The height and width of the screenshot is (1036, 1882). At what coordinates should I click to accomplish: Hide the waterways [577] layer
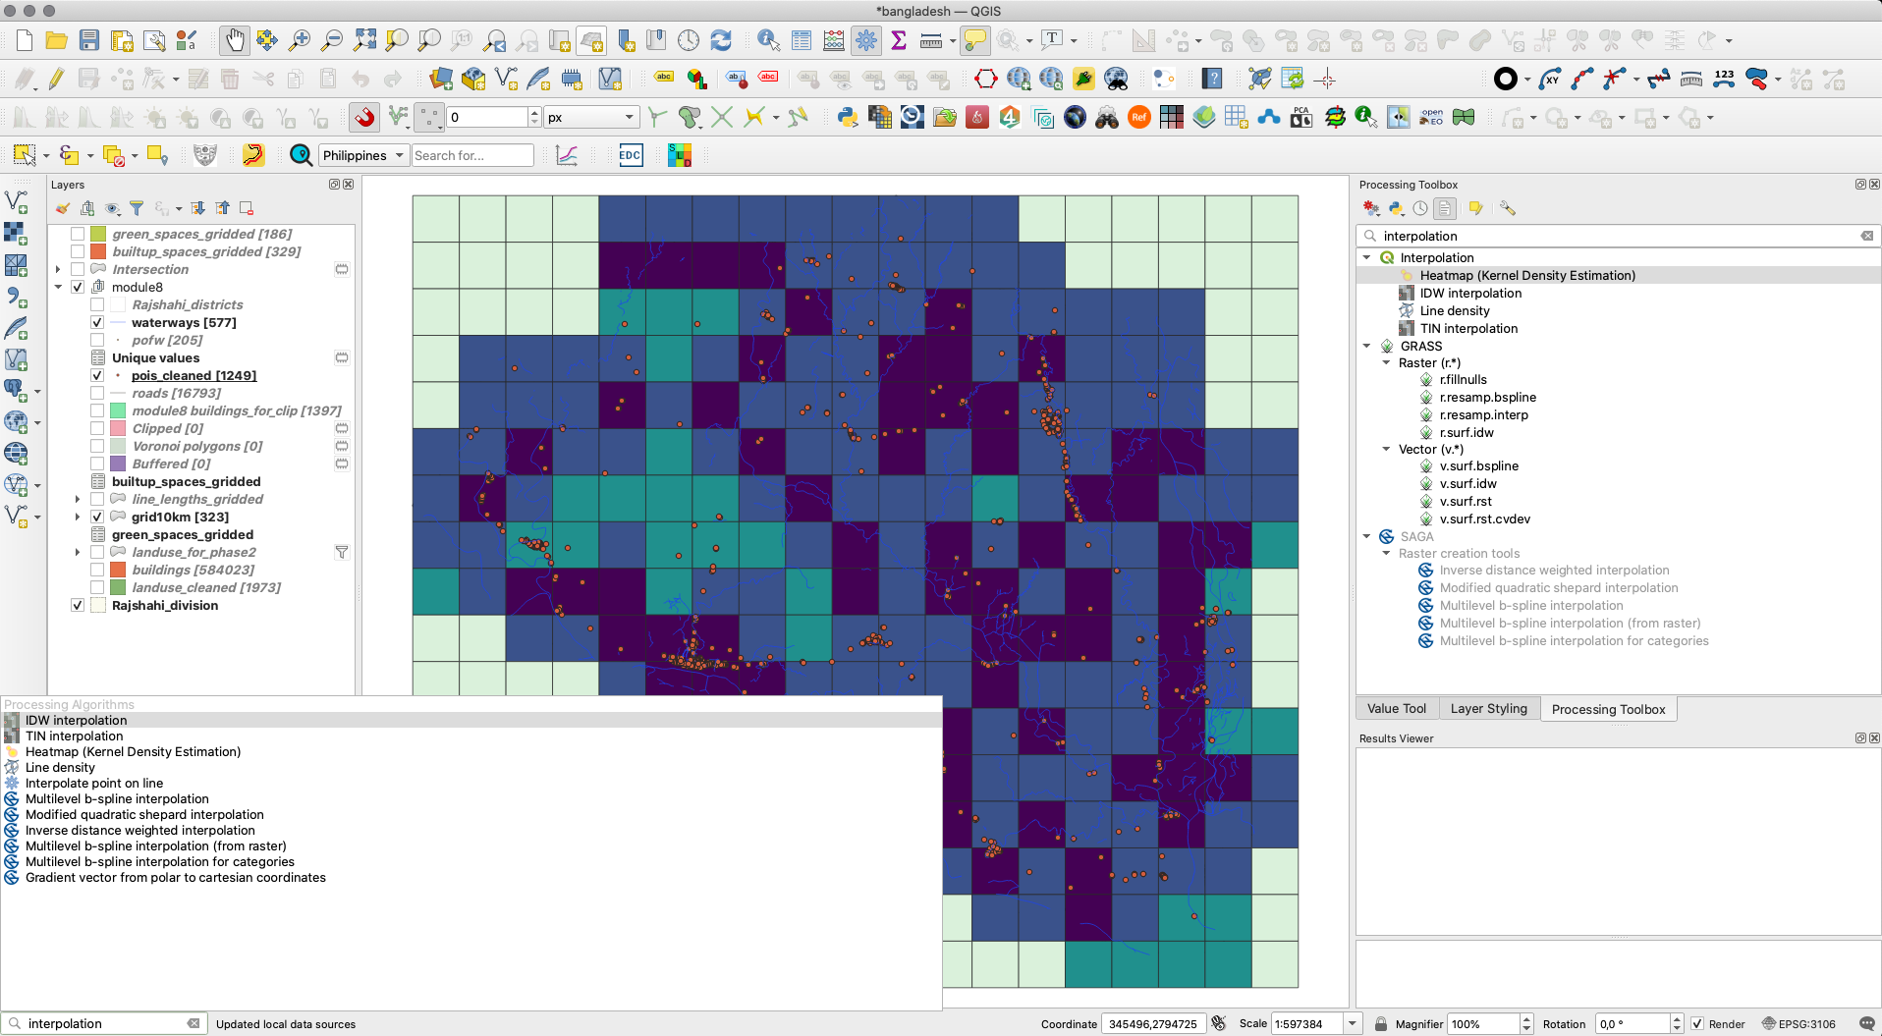point(97,322)
